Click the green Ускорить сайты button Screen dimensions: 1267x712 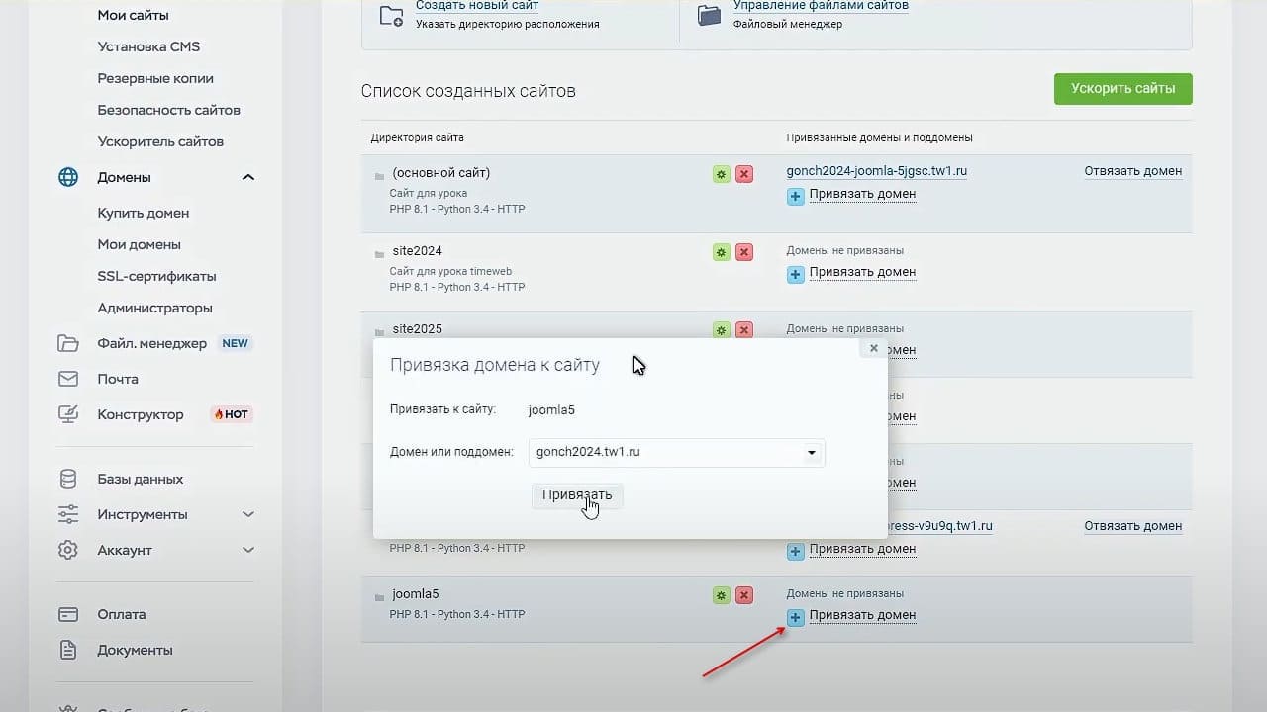pyautogui.click(x=1122, y=88)
